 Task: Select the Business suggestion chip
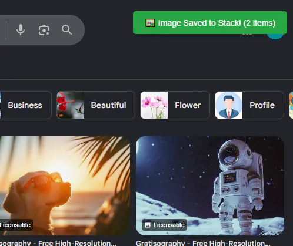pos(25,105)
